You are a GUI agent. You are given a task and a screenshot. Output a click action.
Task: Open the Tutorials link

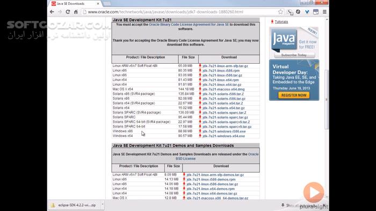pyautogui.click(x=281, y=22)
